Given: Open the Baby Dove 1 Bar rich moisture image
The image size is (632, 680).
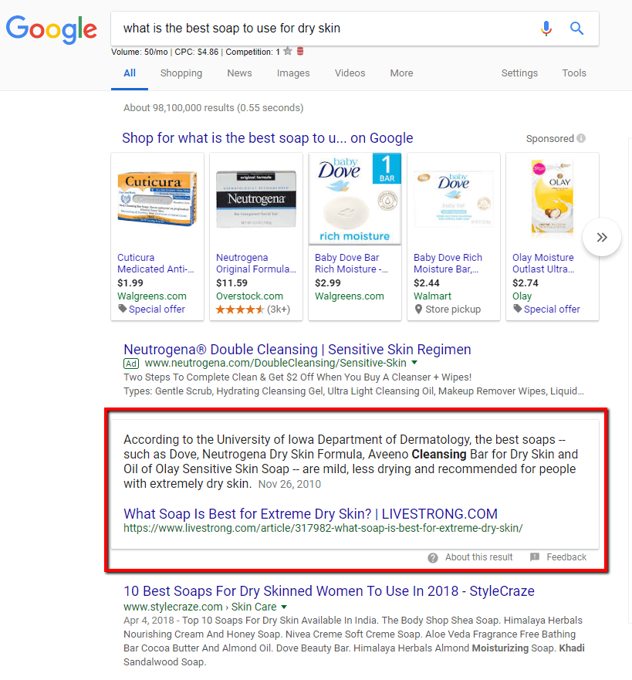Looking at the screenshot, I should point(354,198).
